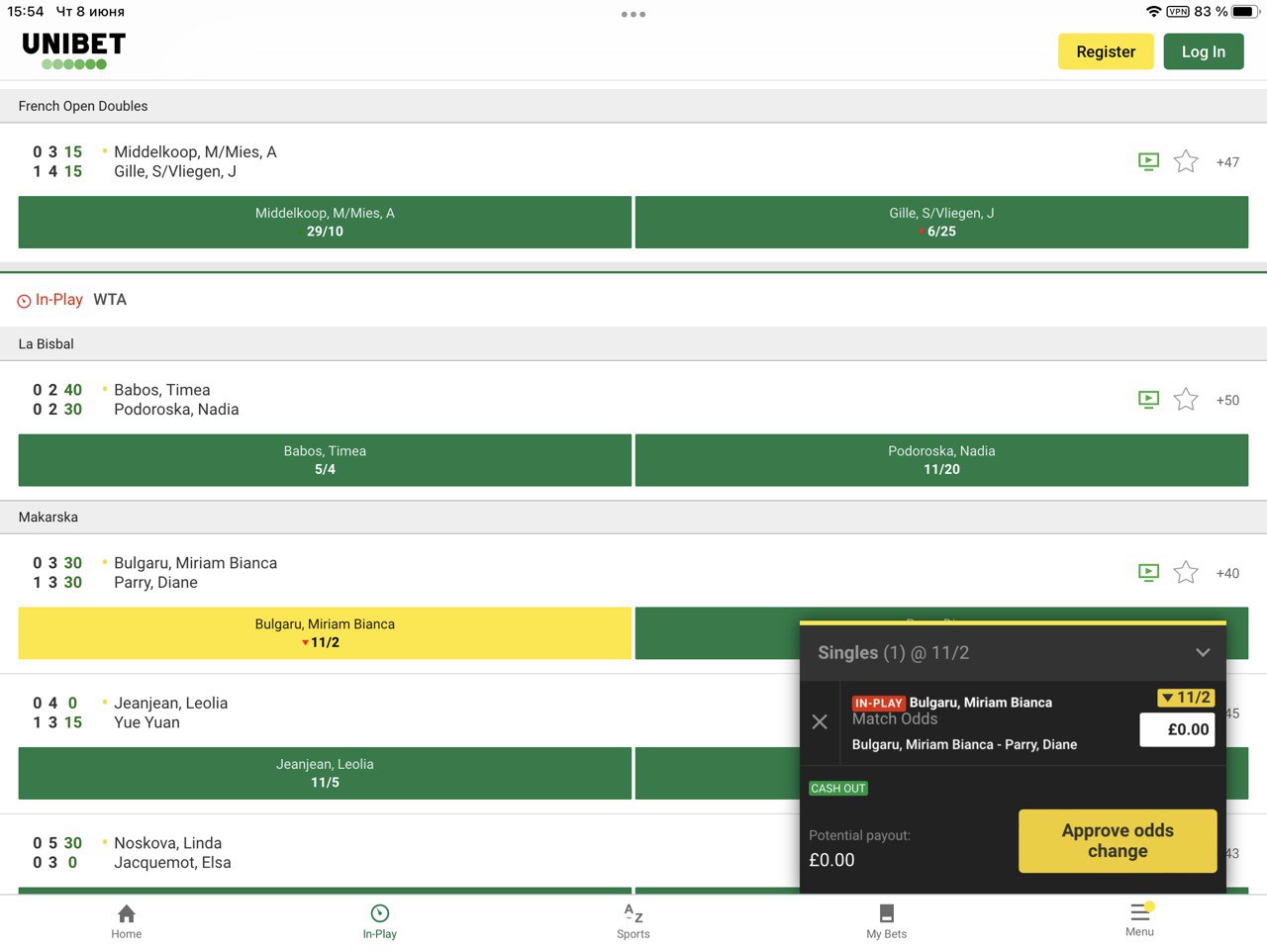1267x950 pixels.
Task: Select the French Open Doubles header
Action: [633, 106]
